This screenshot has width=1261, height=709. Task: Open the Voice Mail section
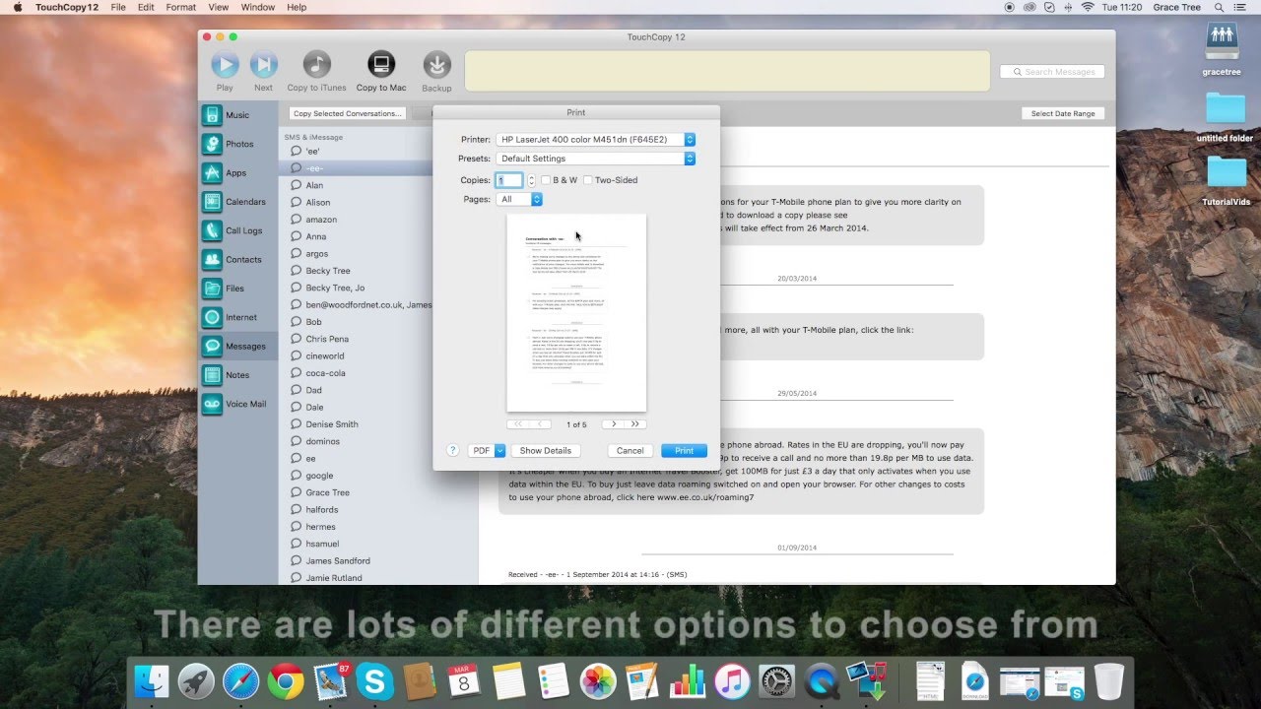(237, 404)
